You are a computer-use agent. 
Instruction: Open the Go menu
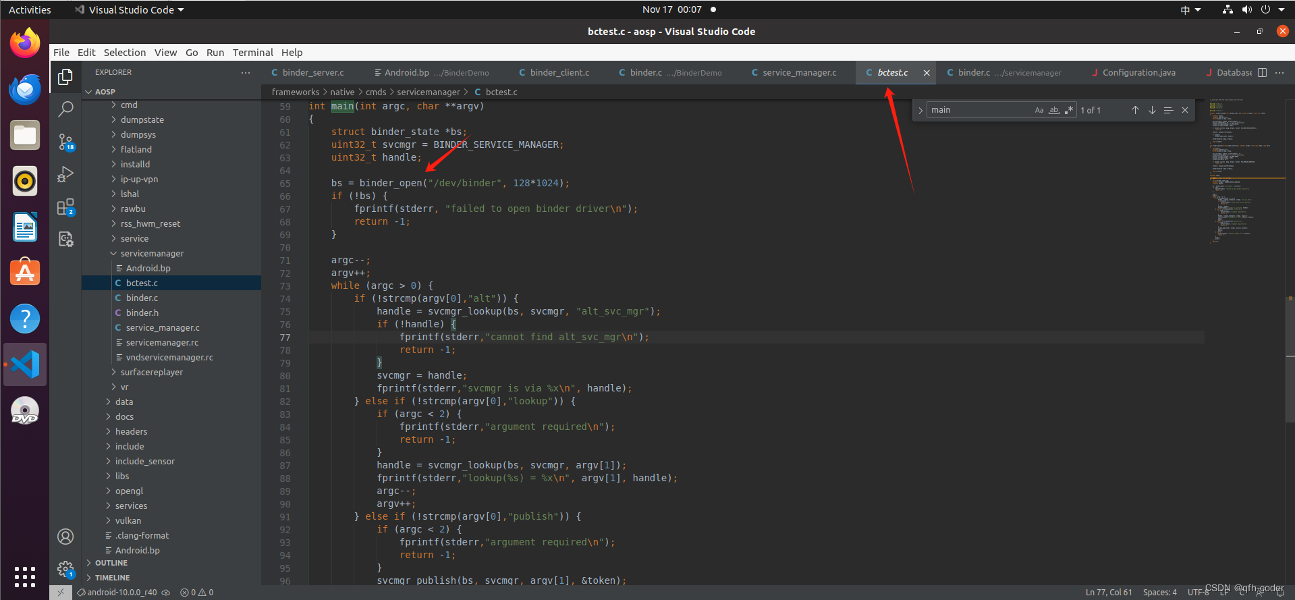[192, 53]
